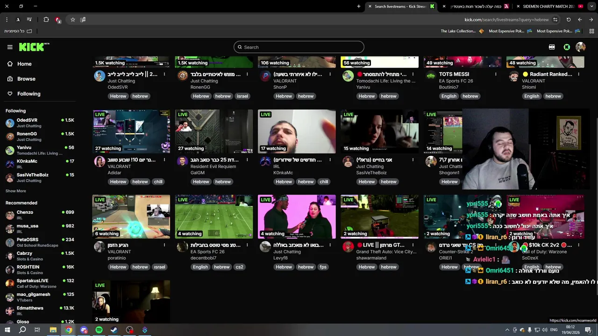Open the KCK icon in Kick header

pyautogui.click(x=552, y=47)
